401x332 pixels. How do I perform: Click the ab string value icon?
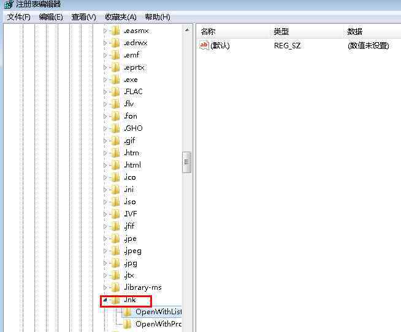(204, 45)
